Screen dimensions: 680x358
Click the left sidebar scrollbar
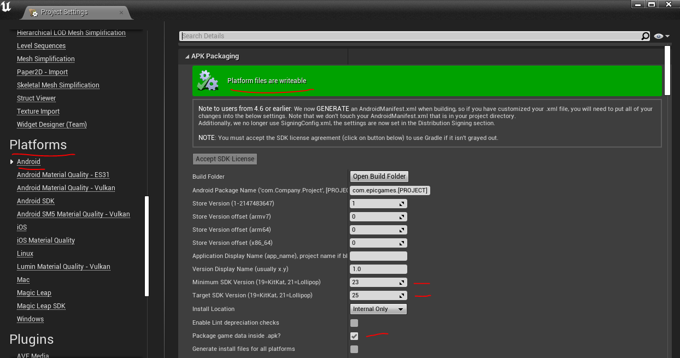pyautogui.click(x=146, y=246)
